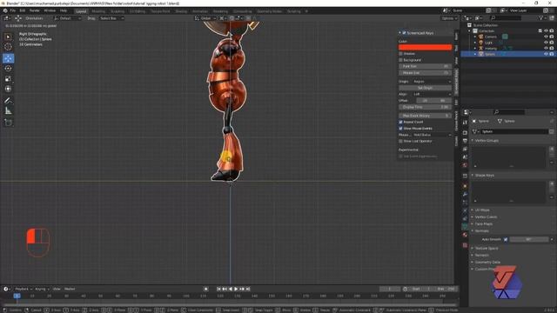Image resolution: width=557 pixels, height=313 pixels.
Task: Enable the Show Last Operator checkbox
Action: click(400, 141)
